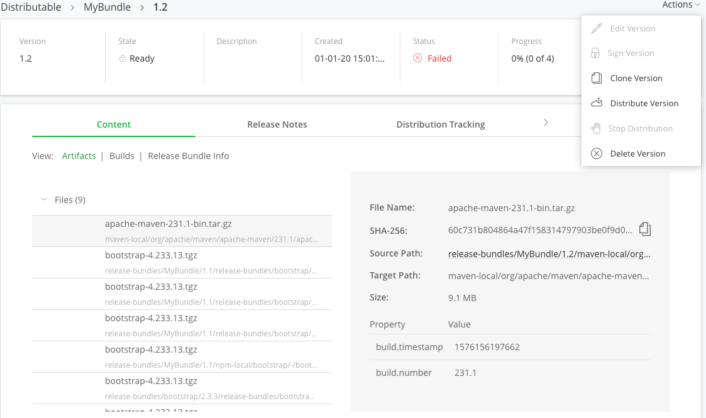This screenshot has height=418, width=706.
Task: Switch view to Artifacts
Action: pyautogui.click(x=79, y=156)
